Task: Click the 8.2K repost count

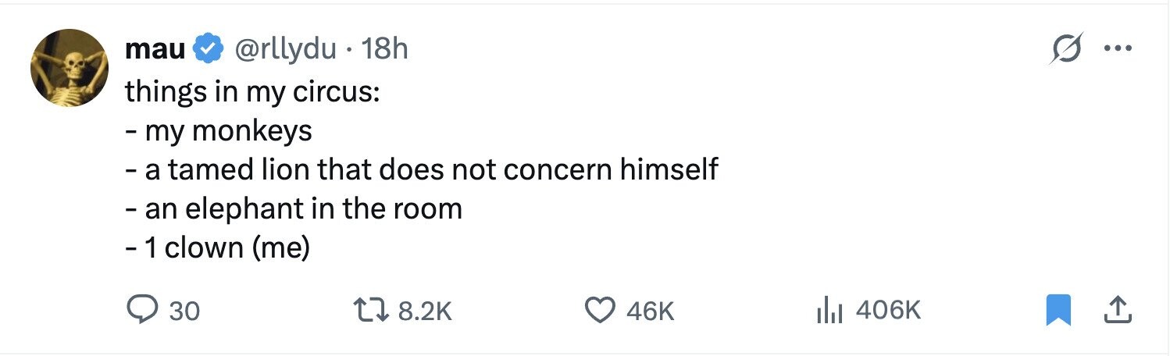Action: (x=425, y=311)
